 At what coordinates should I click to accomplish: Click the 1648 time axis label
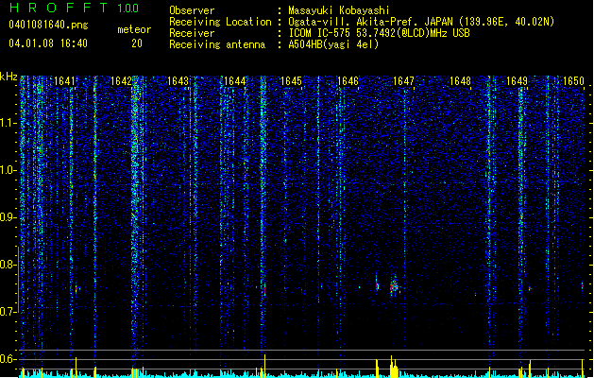(460, 81)
